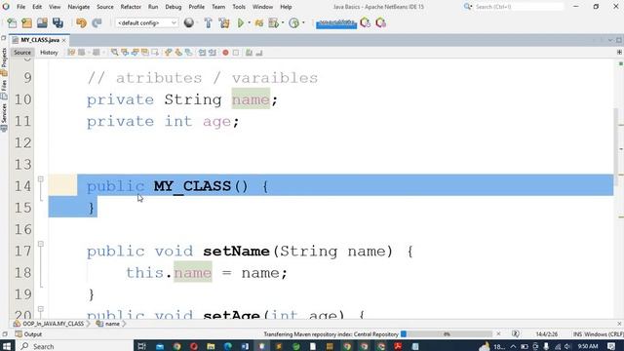Click the Build Project hammer icon
This screenshot has height=351, width=624.
click(x=208, y=23)
